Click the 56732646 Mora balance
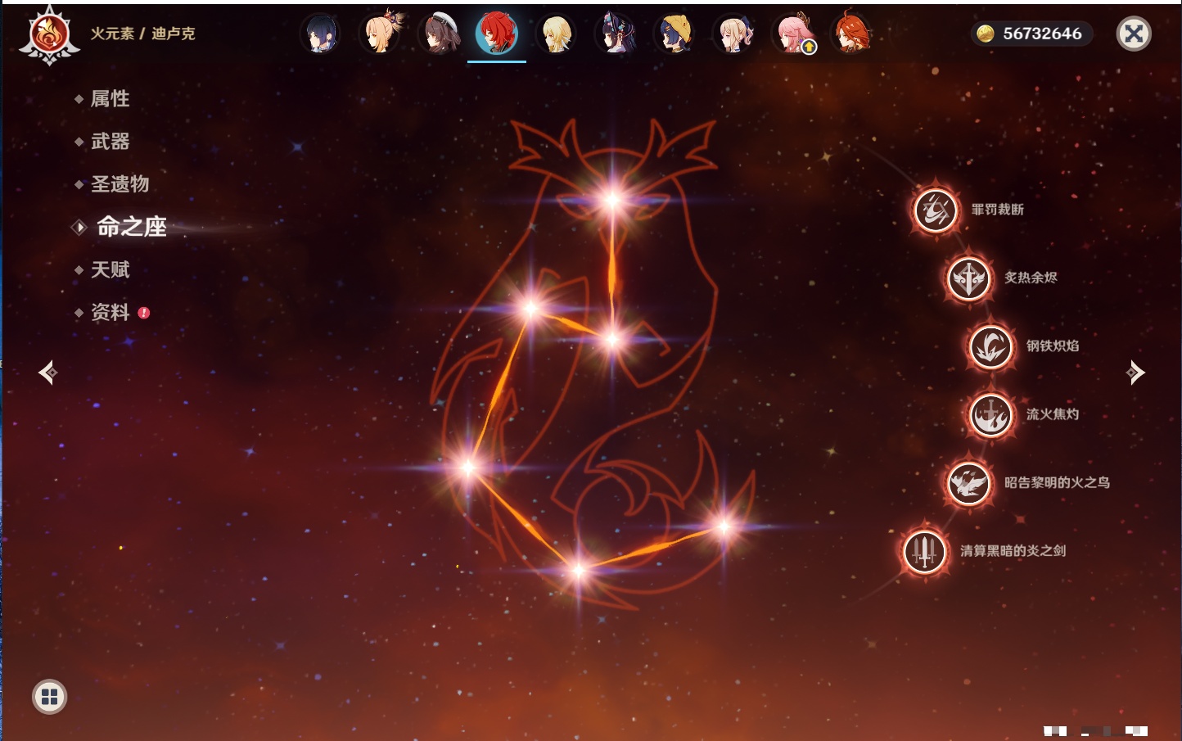This screenshot has height=741, width=1182. click(x=1042, y=34)
